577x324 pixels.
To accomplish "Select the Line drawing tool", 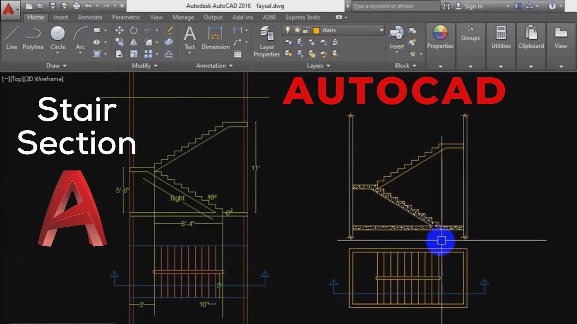I will pyautogui.click(x=12, y=38).
